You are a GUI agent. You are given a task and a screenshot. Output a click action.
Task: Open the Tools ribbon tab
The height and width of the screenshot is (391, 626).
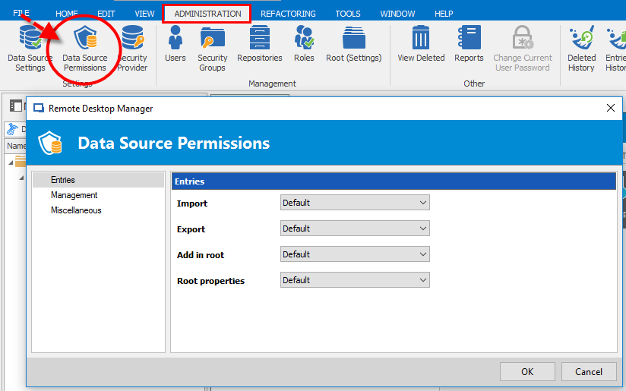click(348, 14)
